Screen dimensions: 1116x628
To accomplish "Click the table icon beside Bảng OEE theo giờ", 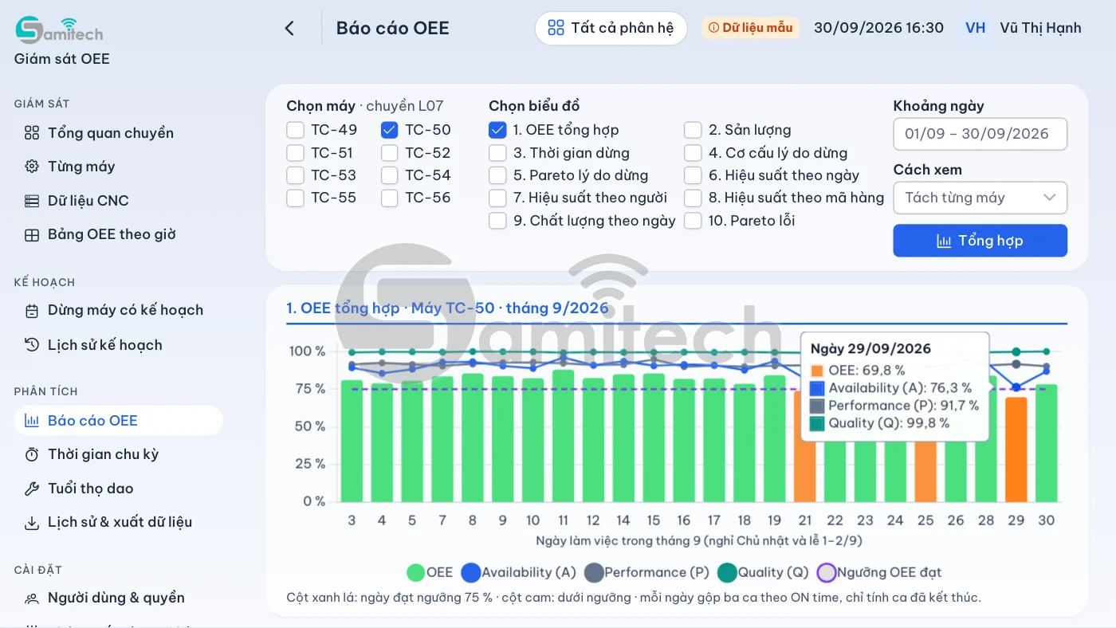I will (x=32, y=235).
